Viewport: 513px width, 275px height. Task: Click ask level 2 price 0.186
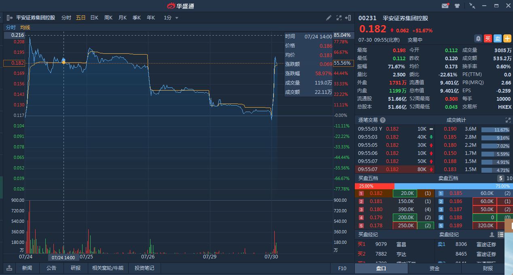[456, 201]
